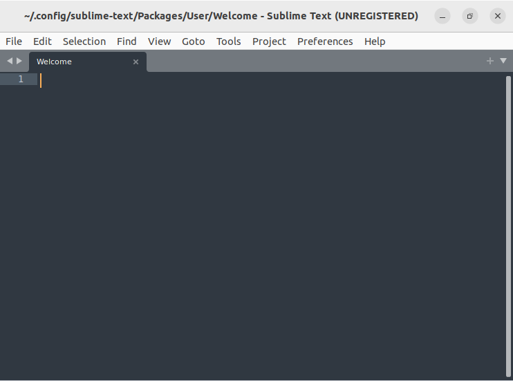
Task: Open the Project menu
Action: (x=269, y=41)
